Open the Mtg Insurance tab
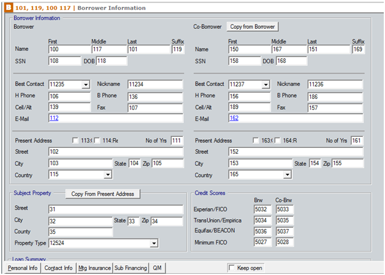 [x=94, y=268]
